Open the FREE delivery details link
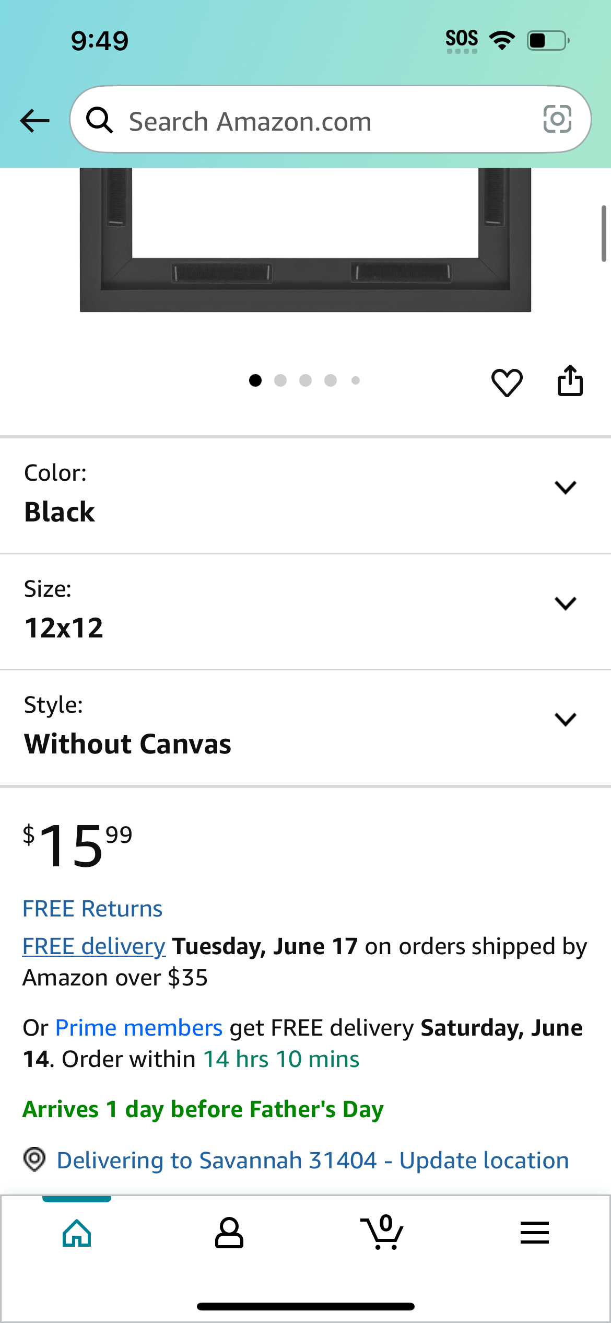This screenshot has height=1323, width=611. point(94,946)
